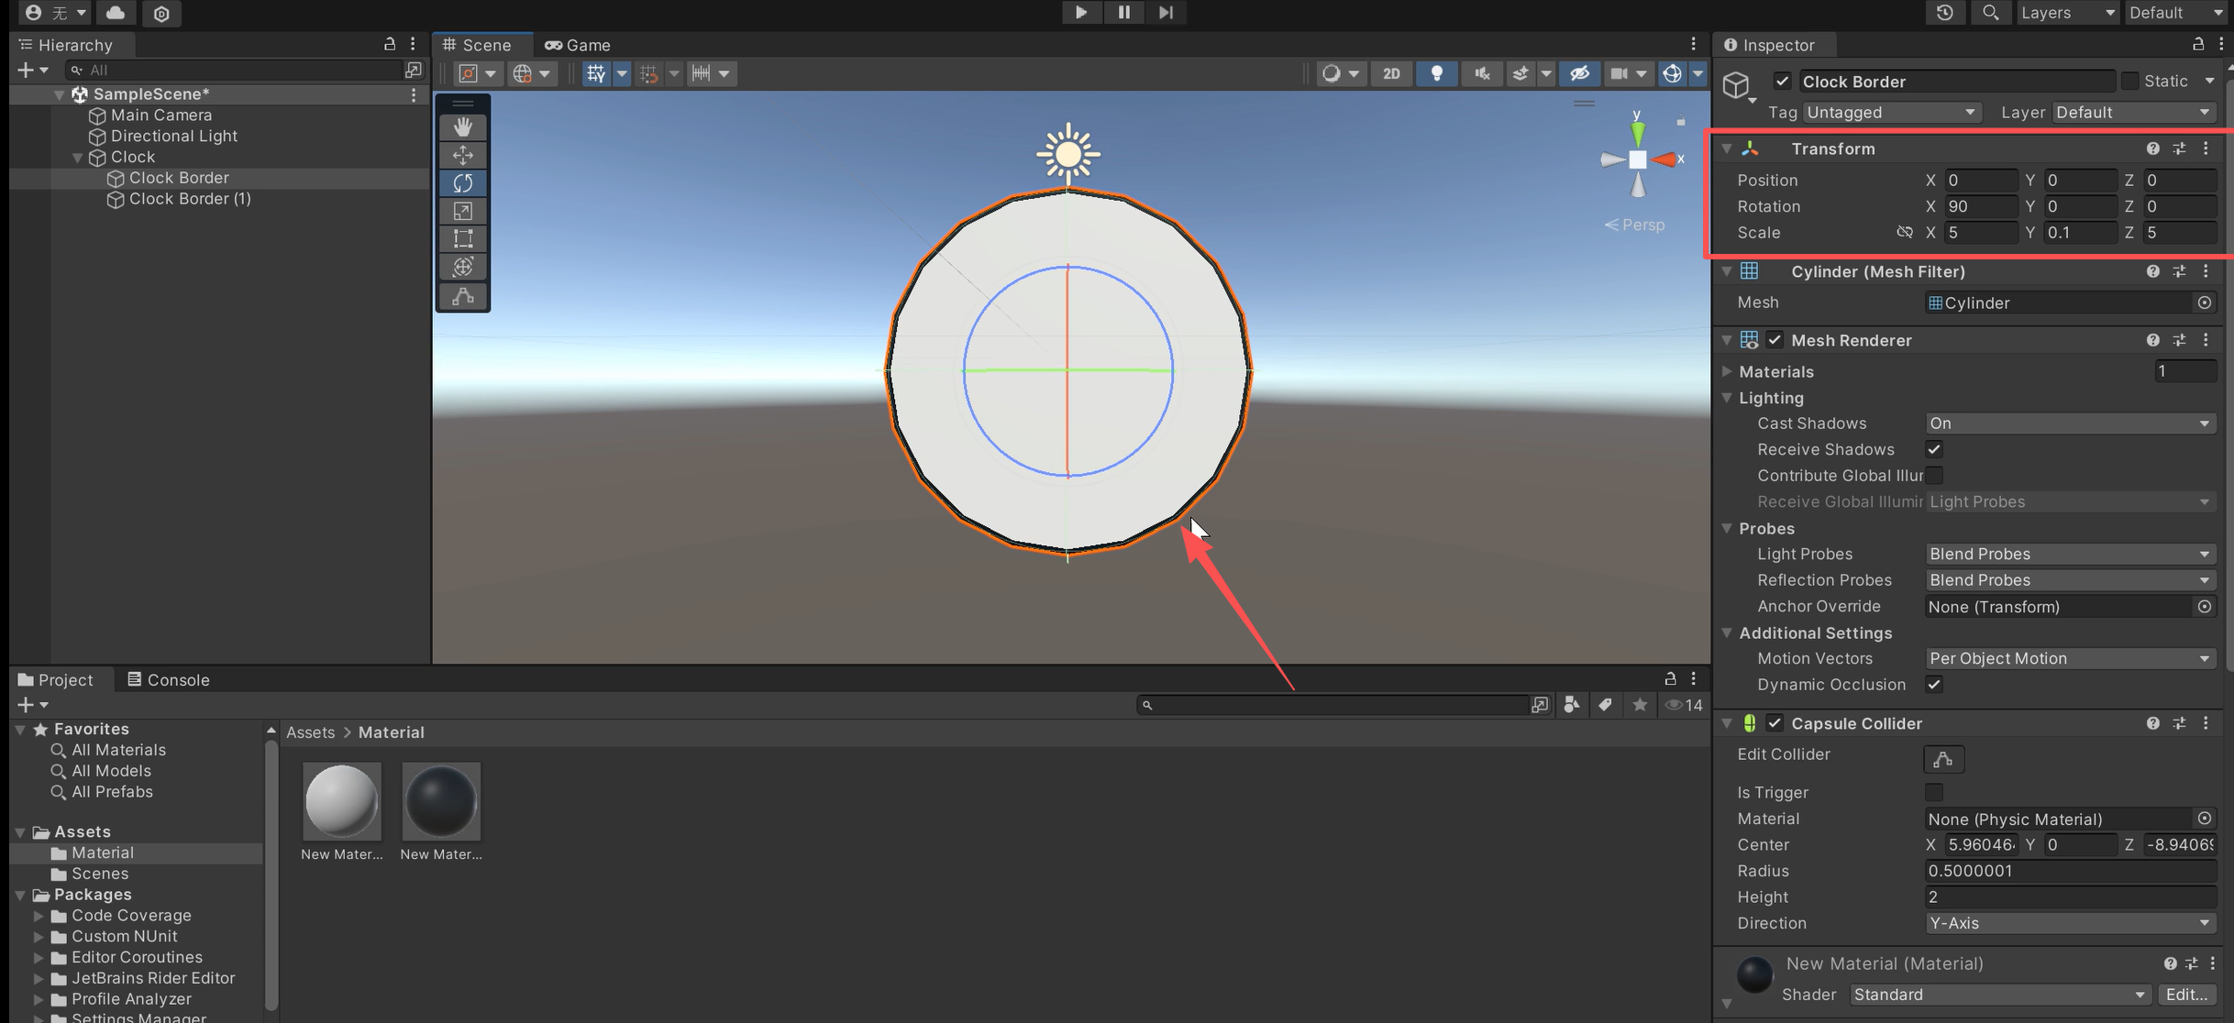
Task: Open the Tag Untagged dropdown
Action: click(1891, 112)
